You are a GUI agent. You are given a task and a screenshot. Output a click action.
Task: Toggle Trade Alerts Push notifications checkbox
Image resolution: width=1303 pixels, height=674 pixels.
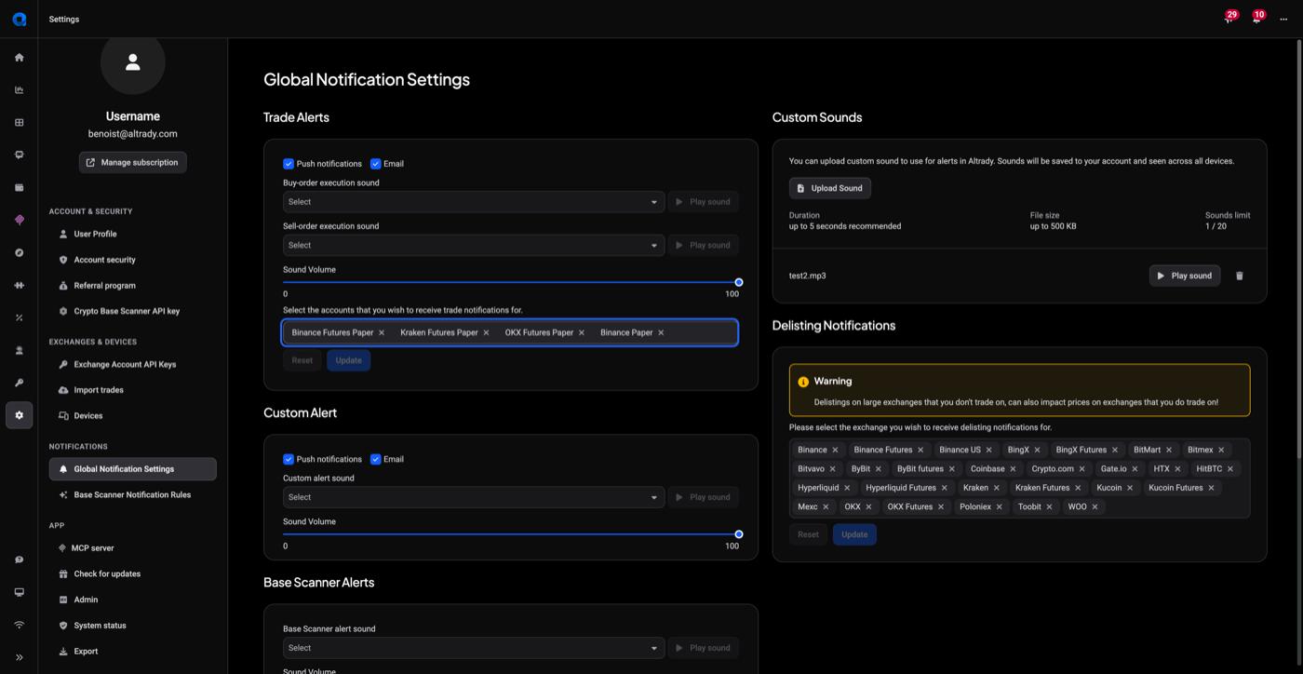coord(289,164)
